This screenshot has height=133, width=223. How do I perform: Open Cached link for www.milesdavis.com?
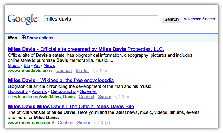(64, 71)
